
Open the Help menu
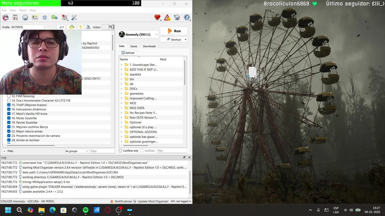point(32,10)
